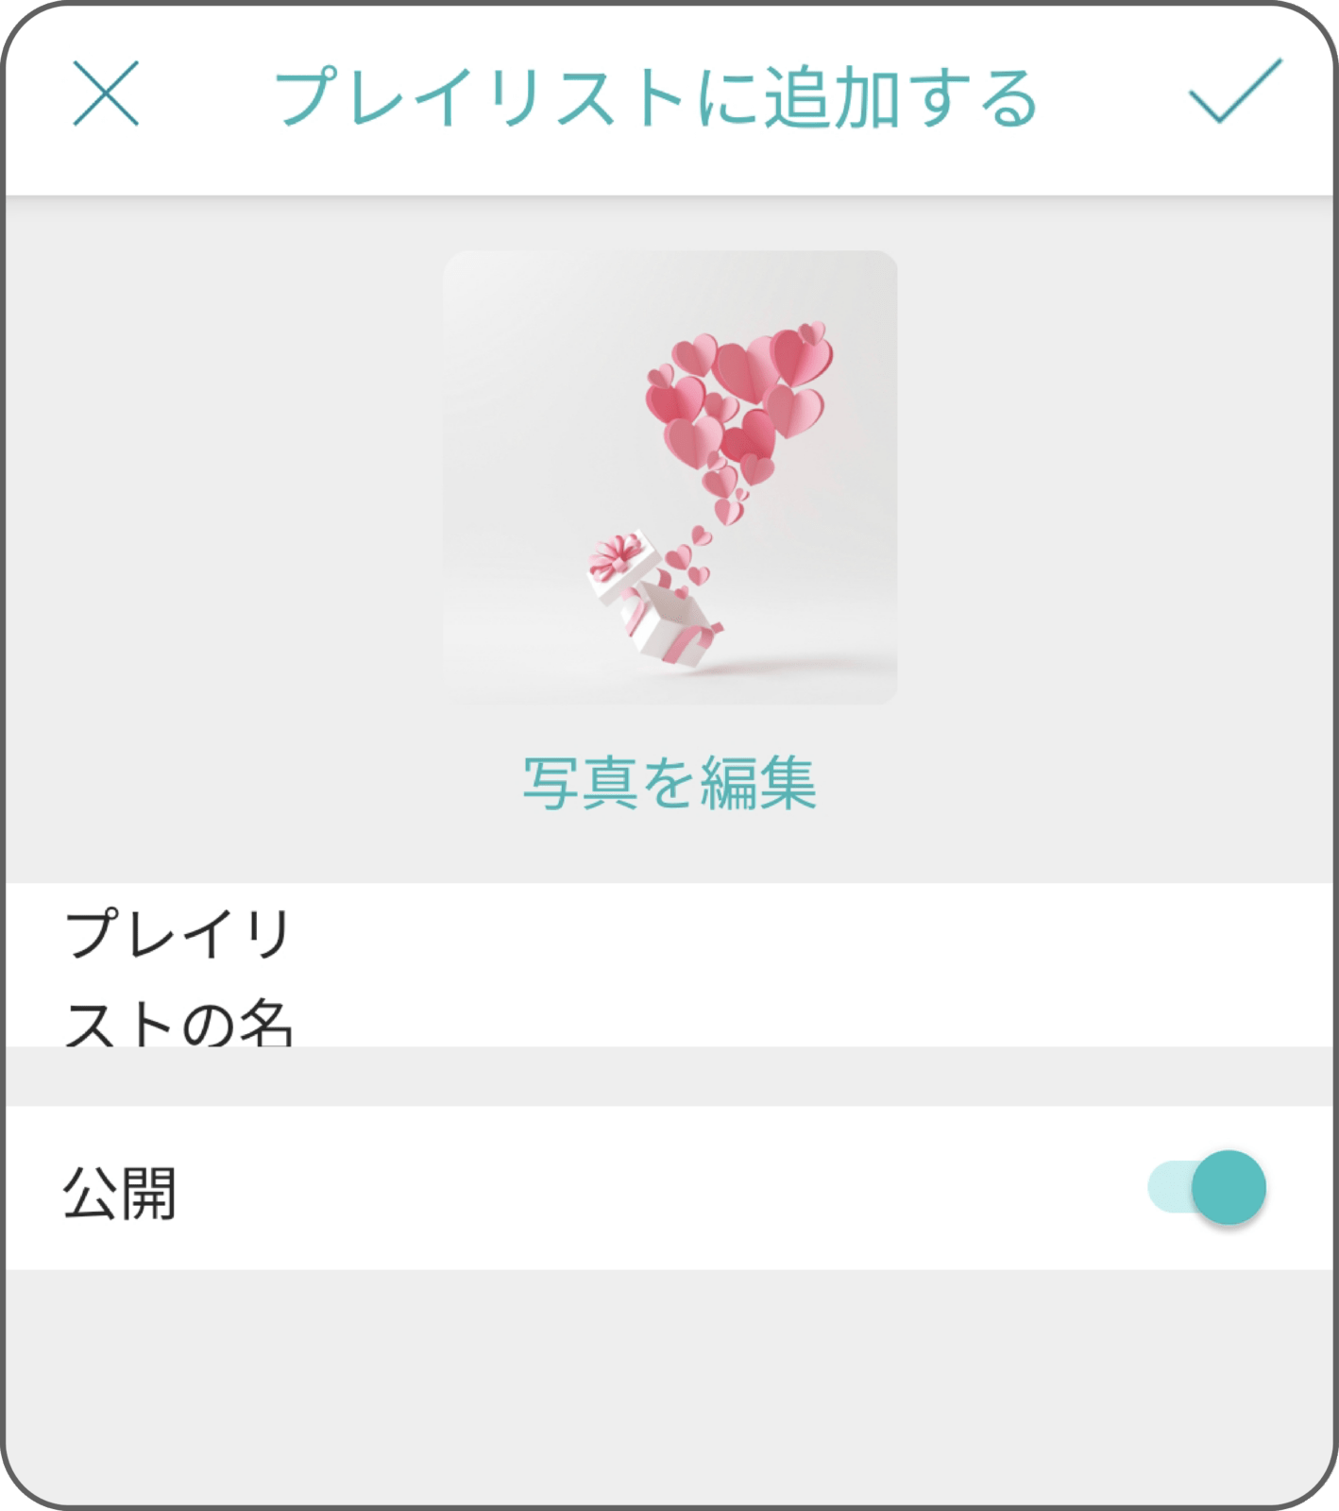The image size is (1339, 1511).
Task: Confirm with the checkmark icon
Action: tap(1234, 92)
